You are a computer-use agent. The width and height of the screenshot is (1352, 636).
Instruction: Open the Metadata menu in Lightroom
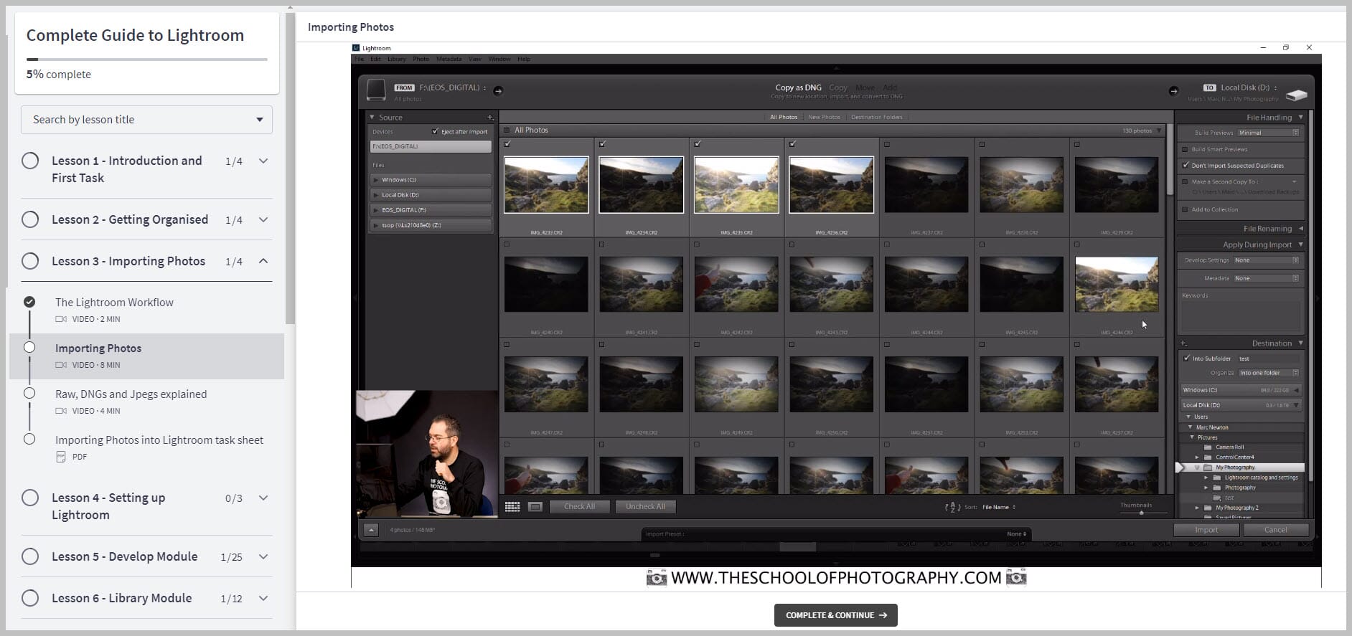point(449,59)
